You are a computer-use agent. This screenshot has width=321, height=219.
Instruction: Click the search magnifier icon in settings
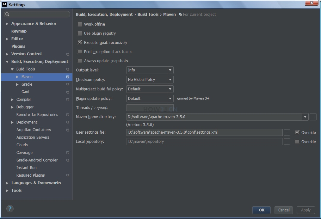point(7,14)
